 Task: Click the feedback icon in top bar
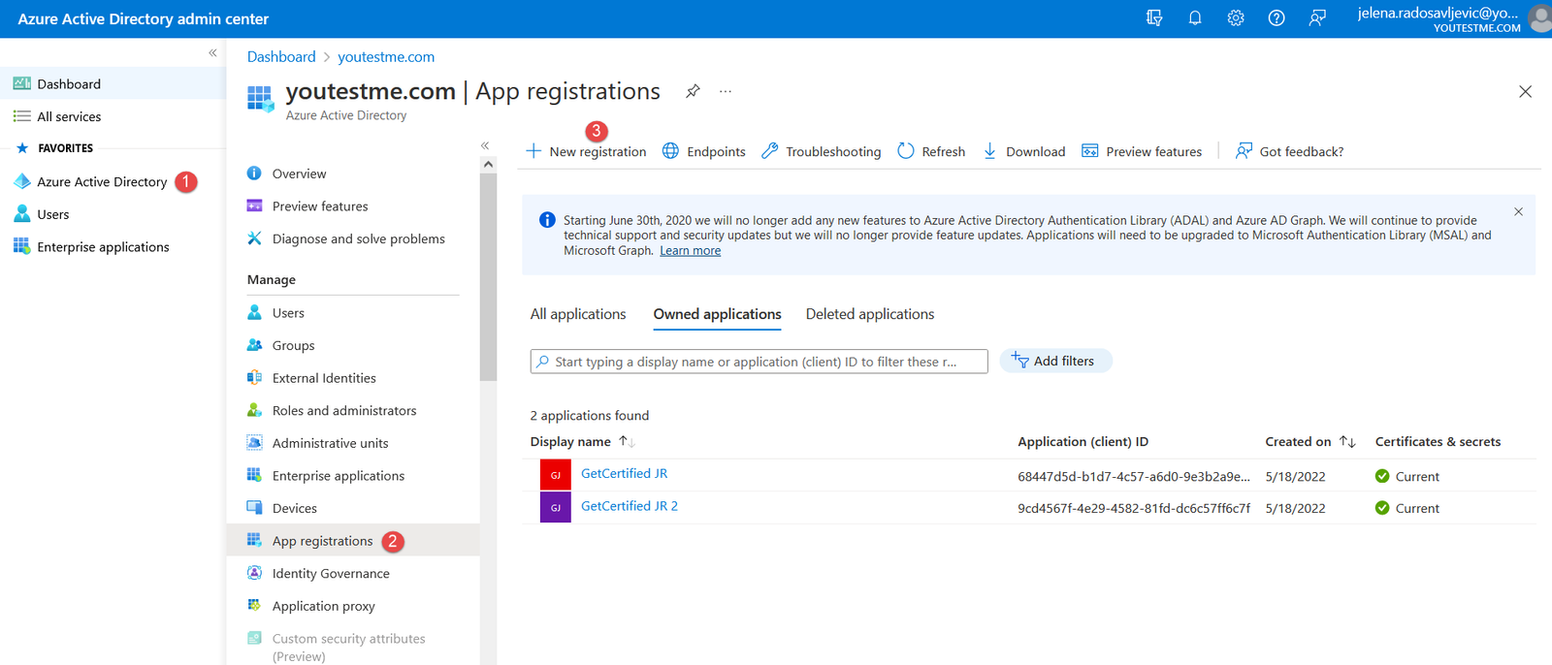pyautogui.click(x=1317, y=18)
